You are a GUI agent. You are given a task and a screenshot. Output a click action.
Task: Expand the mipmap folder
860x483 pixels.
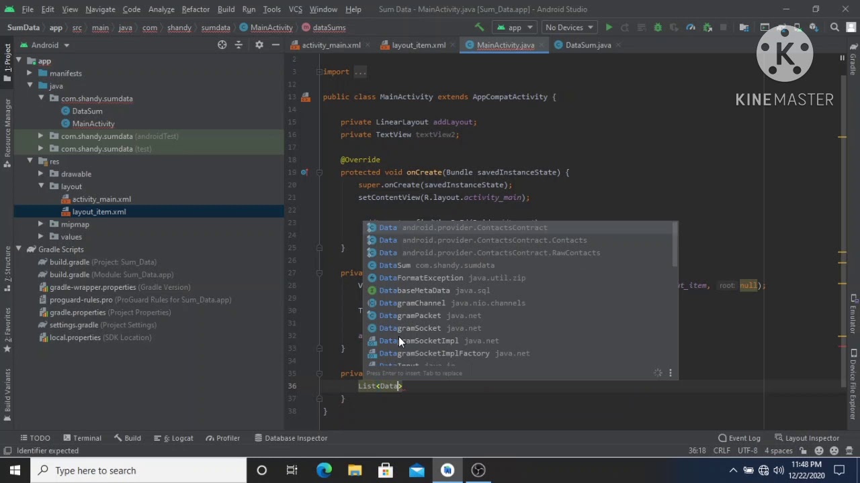coord(41,224)
